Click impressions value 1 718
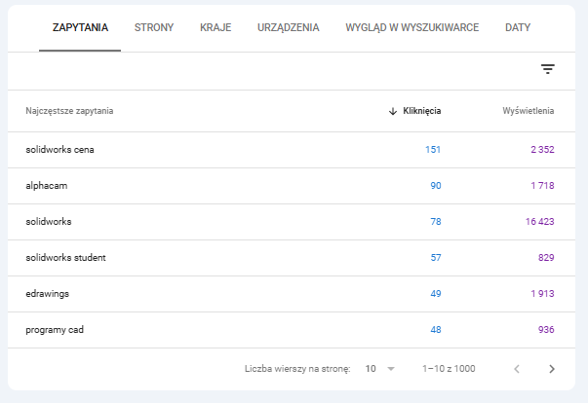 542,186
